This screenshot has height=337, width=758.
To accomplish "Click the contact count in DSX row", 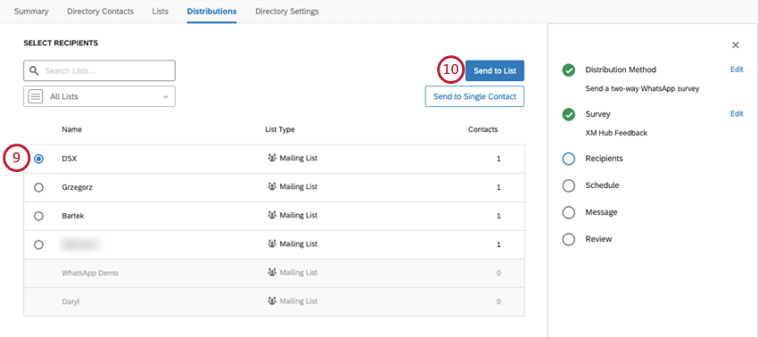I will tap(498, 159).
